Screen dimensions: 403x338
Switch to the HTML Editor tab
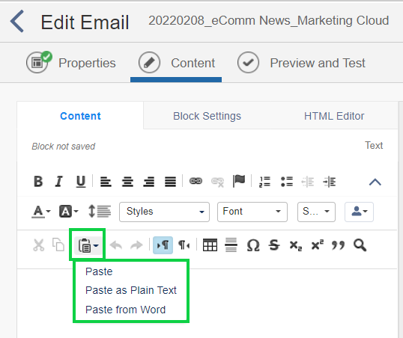click(x=334, y=116)
